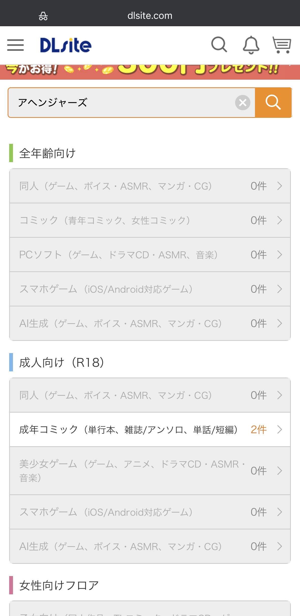Tap the private browsing icon
This screenshot has width=300, height=616.
(43, 16)
